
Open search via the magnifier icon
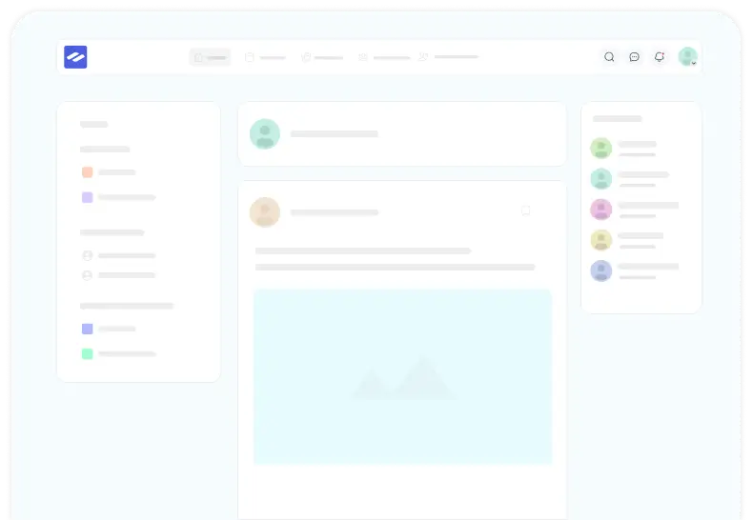(609, 57)
